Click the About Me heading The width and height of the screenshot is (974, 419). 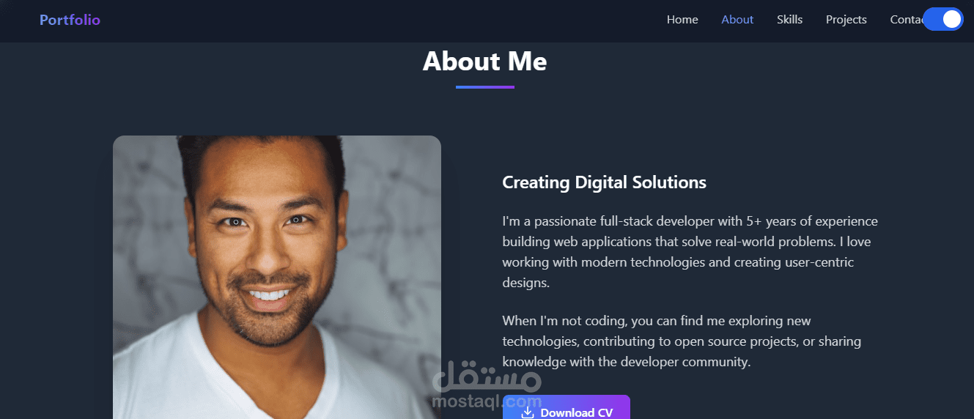(x=485, y=62)
